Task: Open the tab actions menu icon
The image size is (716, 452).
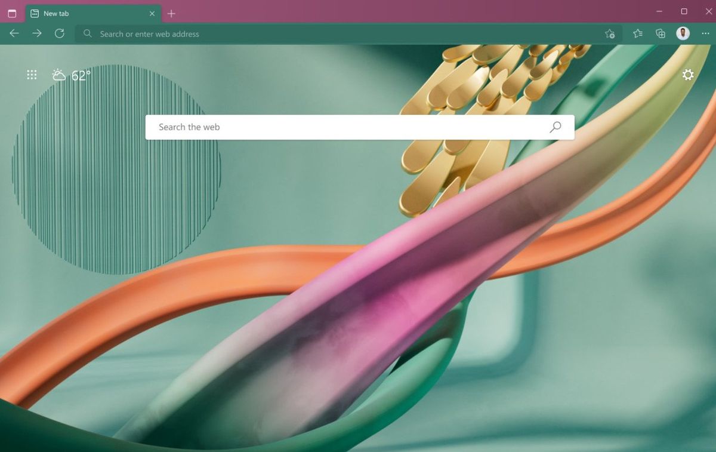Action: (12, 13)
